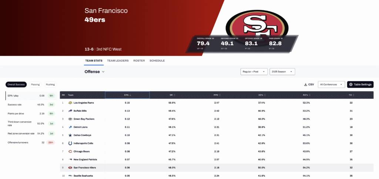
Task: Open the Chicago Bears team link
Action: click(x=81, y=152)
